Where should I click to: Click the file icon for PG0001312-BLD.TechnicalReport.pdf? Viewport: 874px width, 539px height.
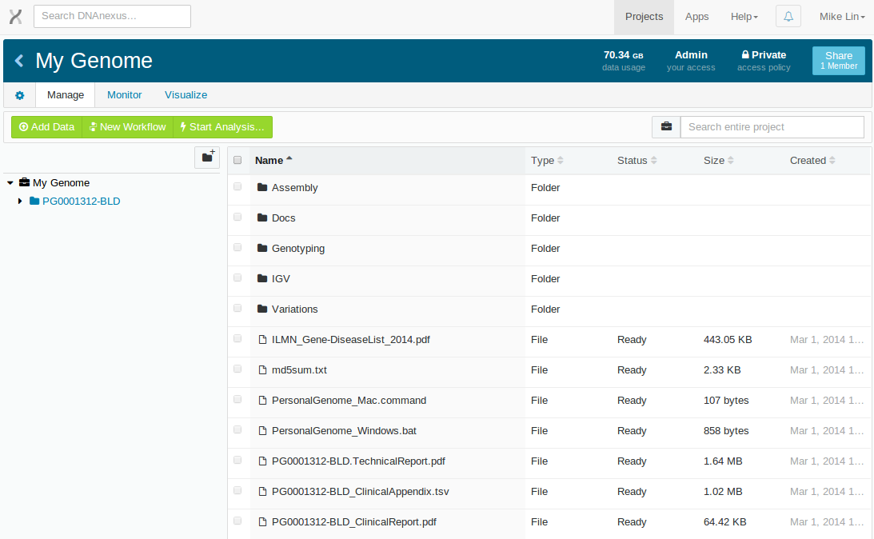click(x=262, y=461)
